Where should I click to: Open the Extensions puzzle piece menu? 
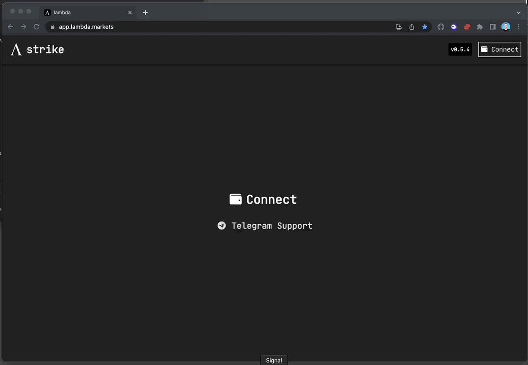(x=480, y=27)
